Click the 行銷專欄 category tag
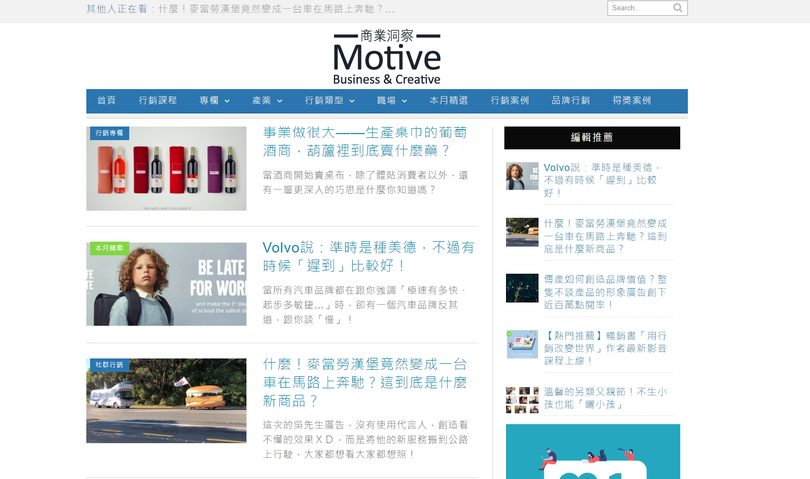This screenshot has width=810, height=479. pyautogui.click(x=109, y=133)
